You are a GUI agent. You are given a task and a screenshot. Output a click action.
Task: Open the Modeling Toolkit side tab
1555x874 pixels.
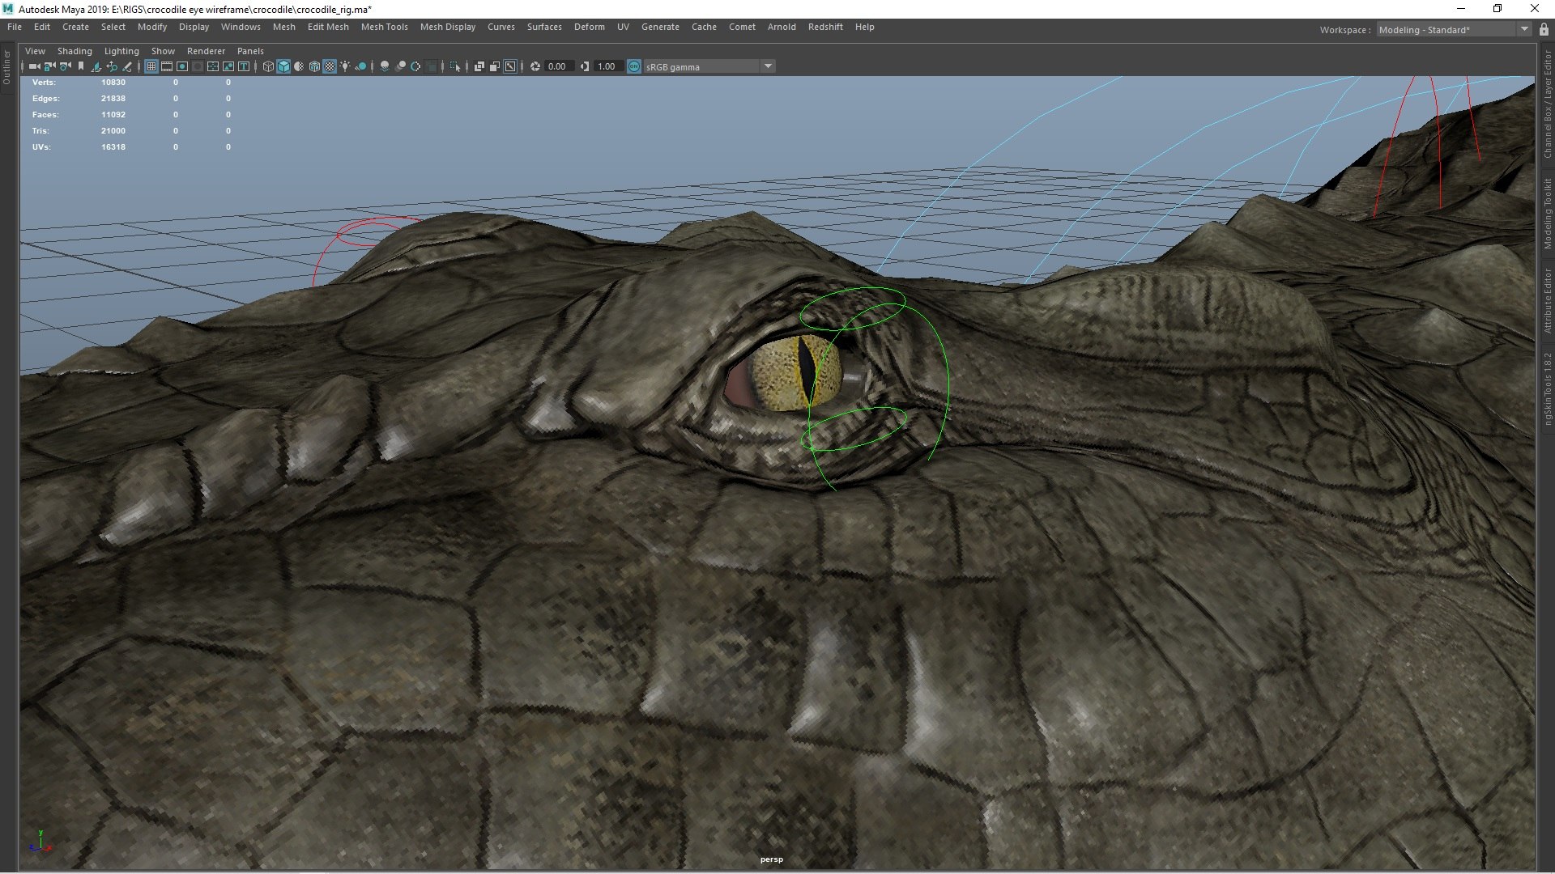[1547, 214]
